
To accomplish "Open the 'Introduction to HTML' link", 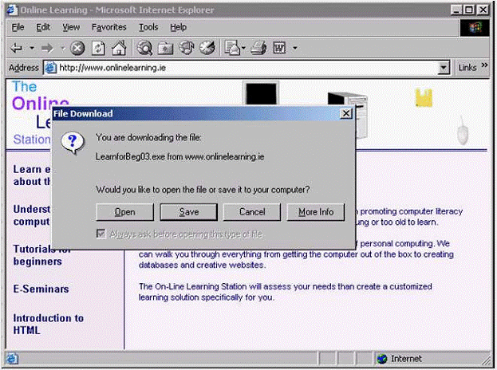I will (x=48, y=324).
